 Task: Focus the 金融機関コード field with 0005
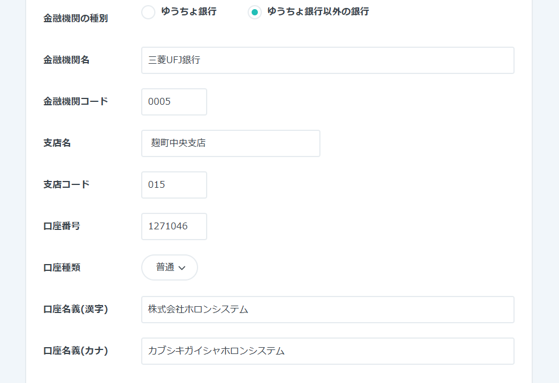[x=174, y=102]
